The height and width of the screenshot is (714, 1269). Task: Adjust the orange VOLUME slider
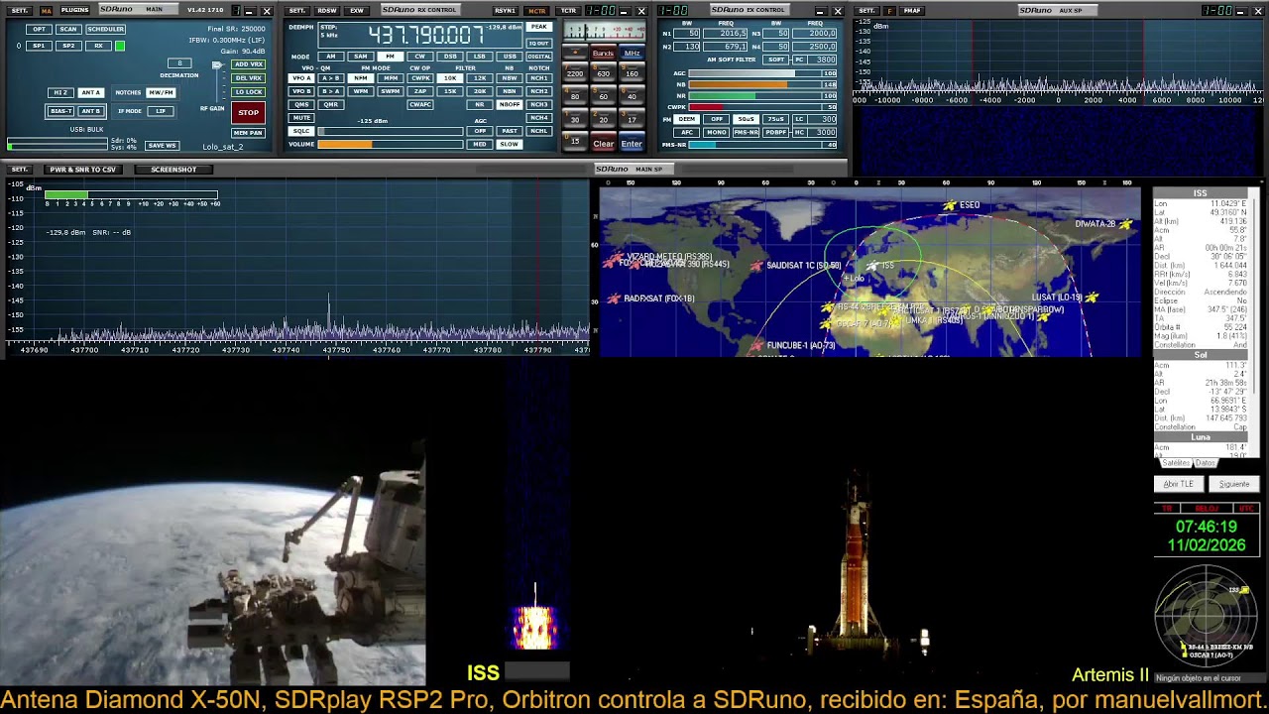pyautogui.click(x=391, y=144)
